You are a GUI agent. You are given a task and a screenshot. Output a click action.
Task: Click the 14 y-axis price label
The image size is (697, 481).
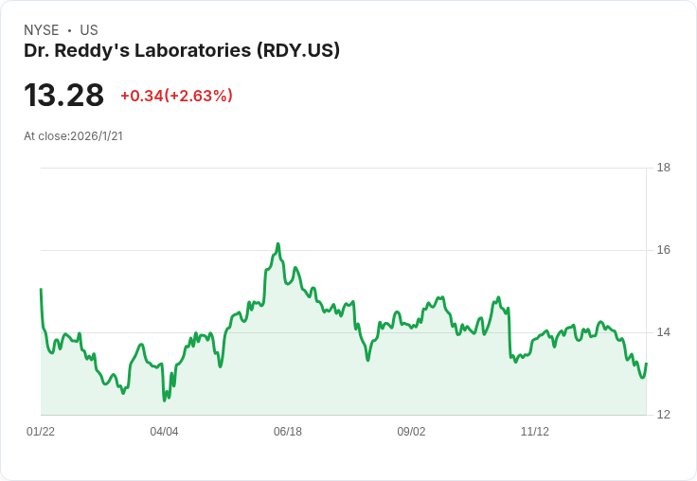[x=664, y=332]
